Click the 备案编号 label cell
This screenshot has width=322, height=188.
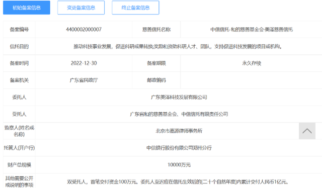[19, 30]
